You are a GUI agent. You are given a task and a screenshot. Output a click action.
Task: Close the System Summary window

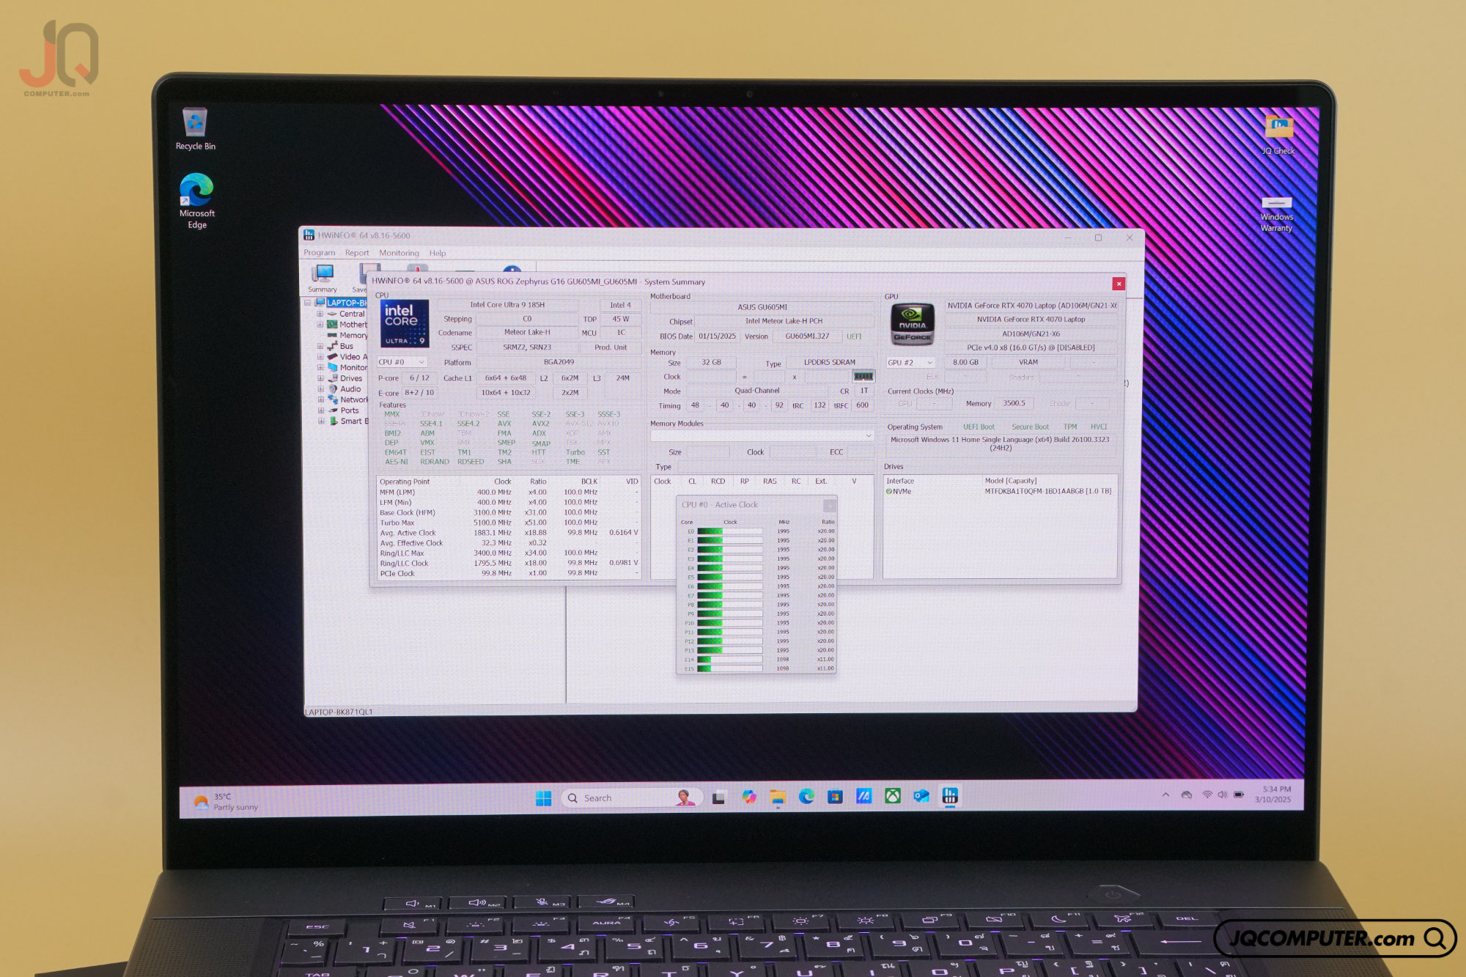pos(1118,284)
